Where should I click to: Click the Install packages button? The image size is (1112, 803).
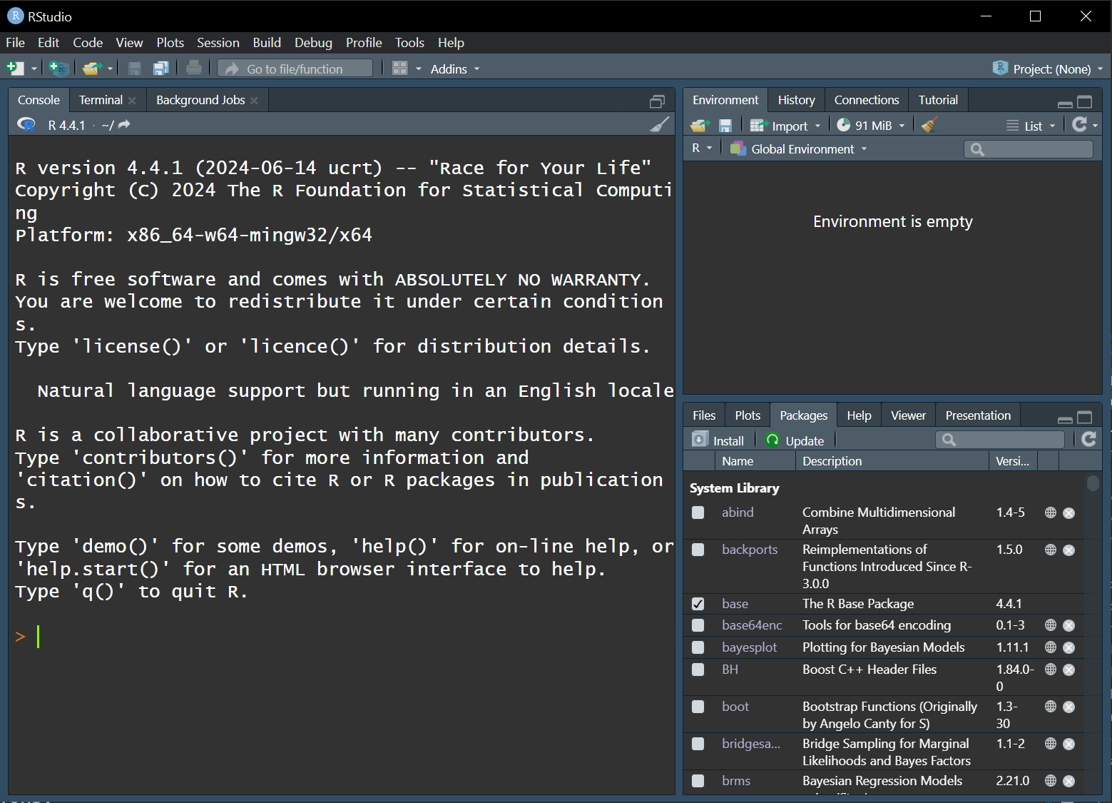click(719, 440)
